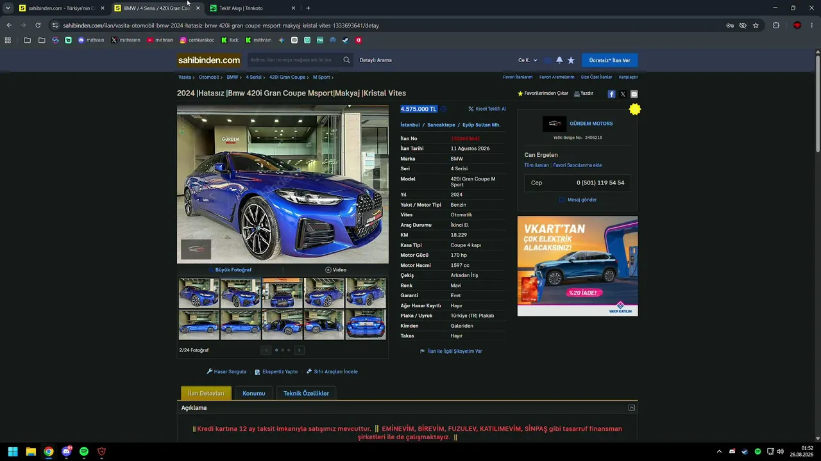Select the rear-view car thumbnail
This screenshot has height=461, width=821.
366,324
